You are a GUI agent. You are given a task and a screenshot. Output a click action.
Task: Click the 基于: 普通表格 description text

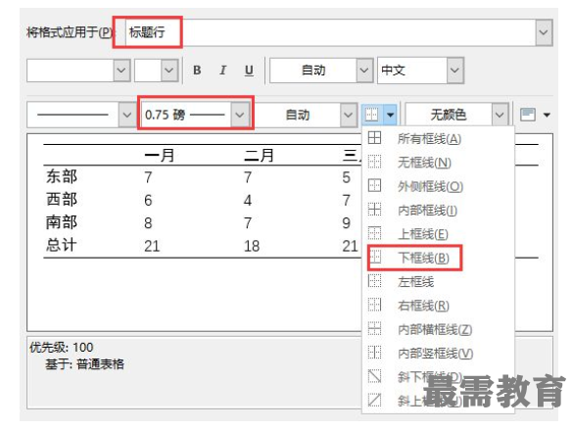pos(84,364)
